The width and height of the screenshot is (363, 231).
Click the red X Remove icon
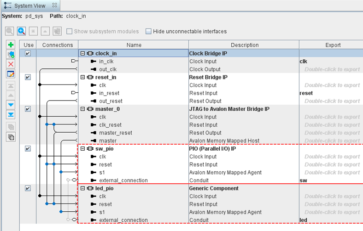tap(11, 64)
